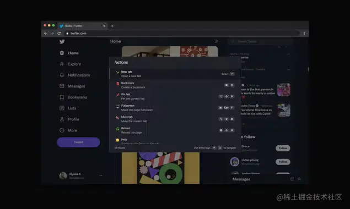Image resolution: width=350 pixels, height=209 pixels.
Task: Open Lists in sidebar
Action: 68,108
